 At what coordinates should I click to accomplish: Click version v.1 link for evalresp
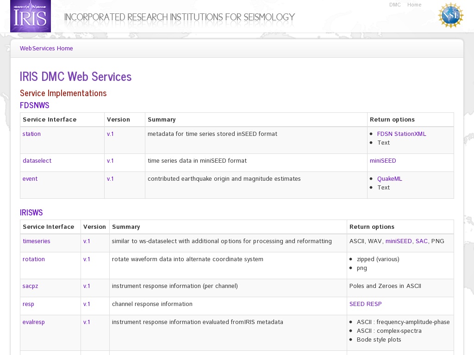pyautogui.click(x=87, y=322)
